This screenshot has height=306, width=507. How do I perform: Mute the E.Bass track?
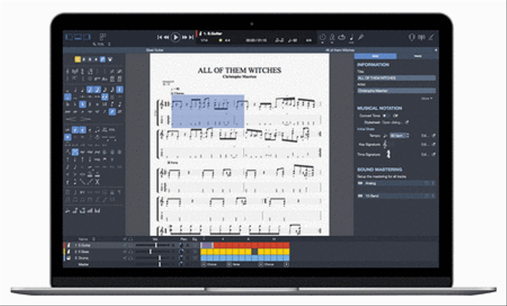125,252
